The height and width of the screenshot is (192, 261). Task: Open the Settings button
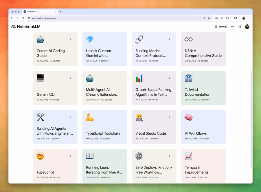click(x=221, y=26)
